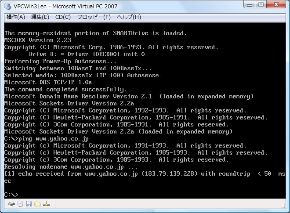The image size is (290, 213).
Task: Click 'Switching between 10BaseT and 100BaseTx' line
Action: (x=78, y=68)
